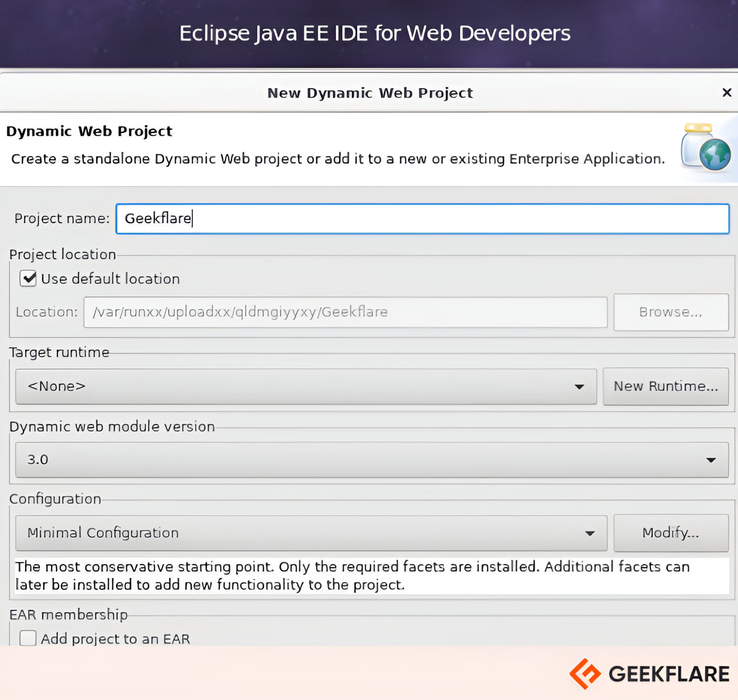This screenshot has height=700, width=738.
Task: Click the Dynamic Web Project globe jar icon
Action: click(706, 148)
